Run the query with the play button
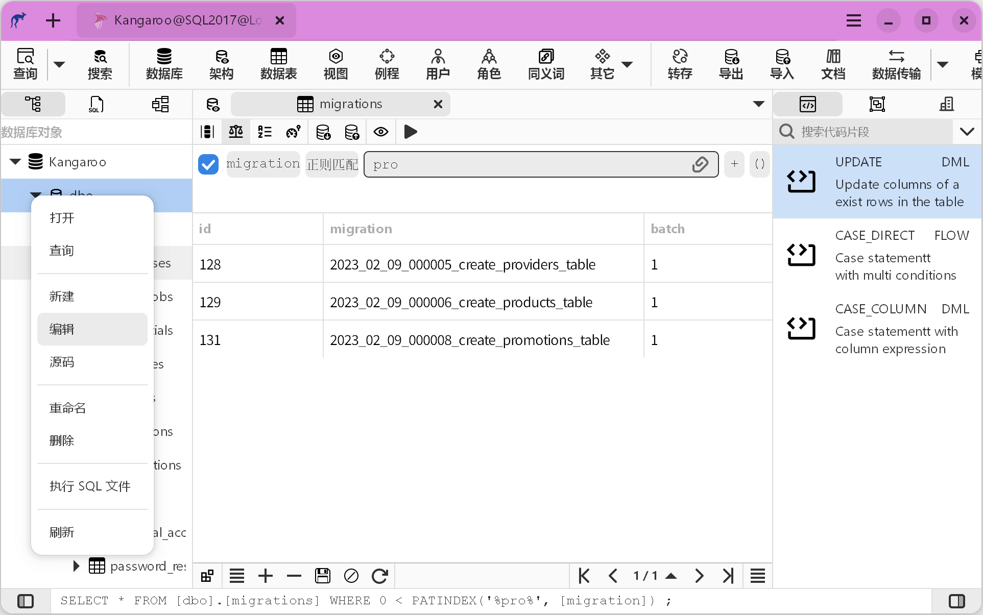 pyautogui.click(x=410, y=132)
